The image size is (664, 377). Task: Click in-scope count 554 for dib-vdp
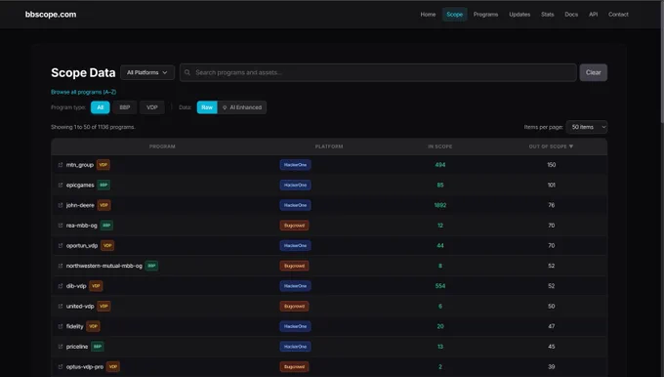tap(440, 286)
